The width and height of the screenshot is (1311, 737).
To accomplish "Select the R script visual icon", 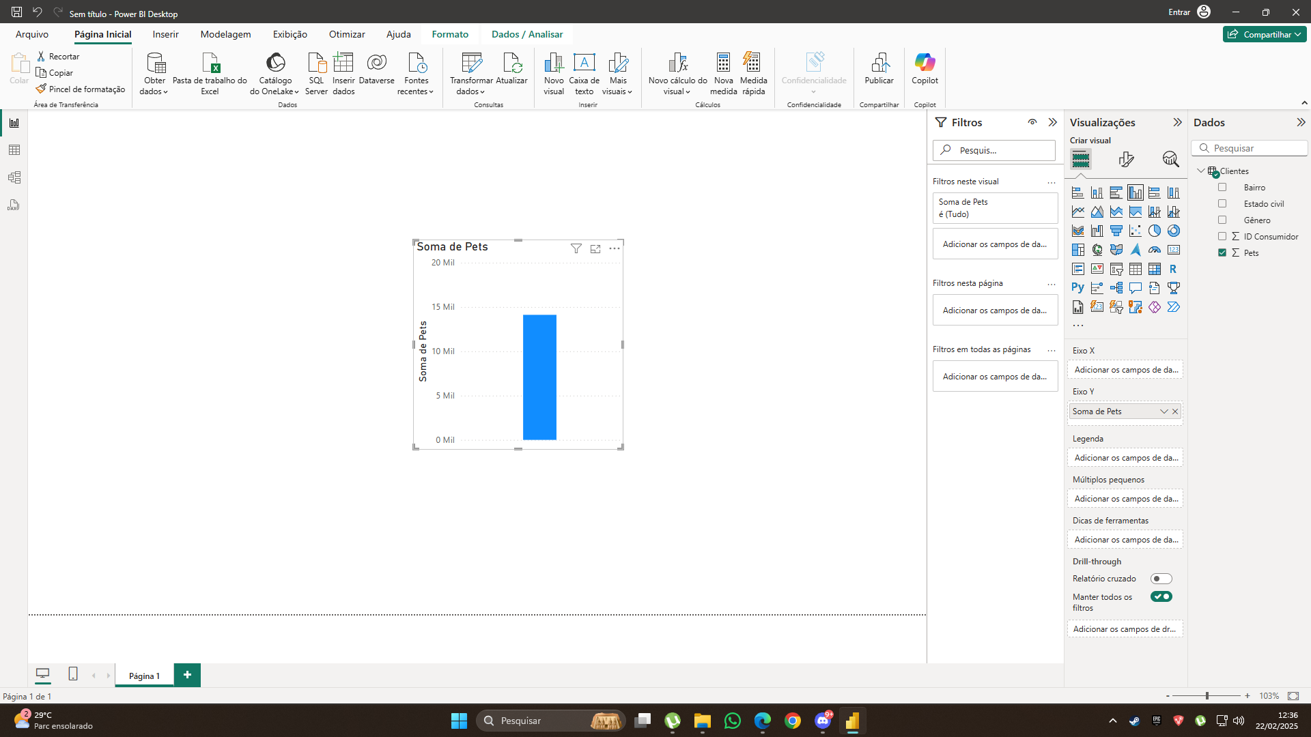I will tap(1174, 269).
